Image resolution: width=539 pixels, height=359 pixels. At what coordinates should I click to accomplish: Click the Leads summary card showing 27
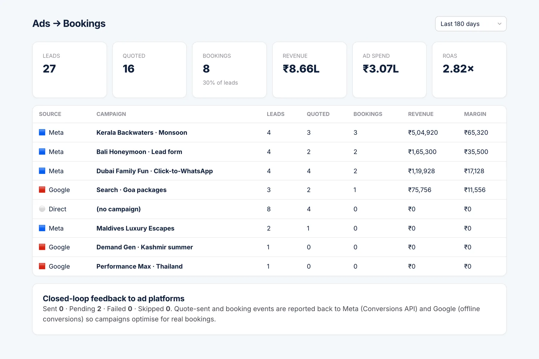(70, 70)
